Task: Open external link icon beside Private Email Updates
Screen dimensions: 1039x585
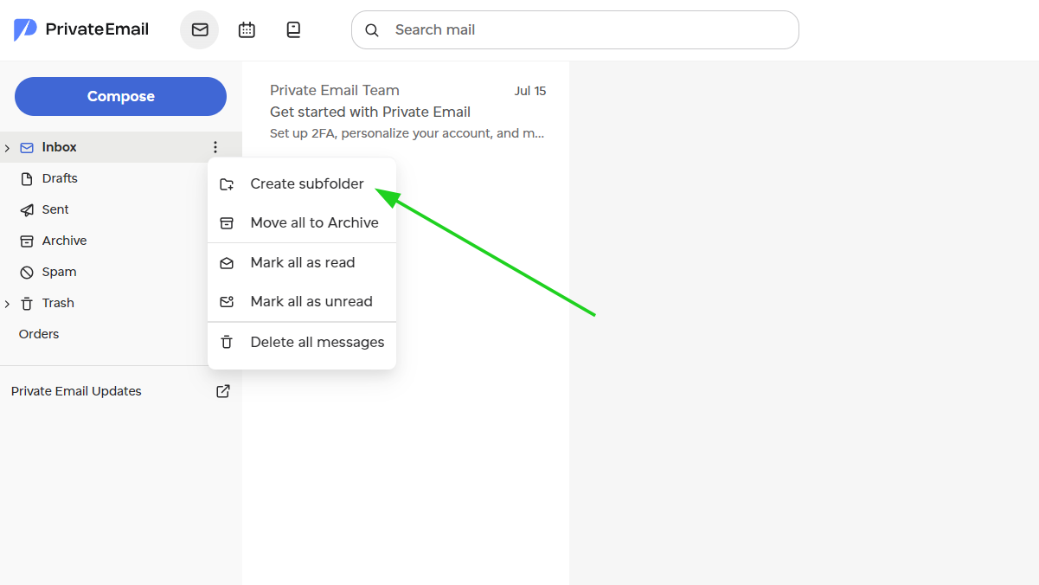Action: 223,391
